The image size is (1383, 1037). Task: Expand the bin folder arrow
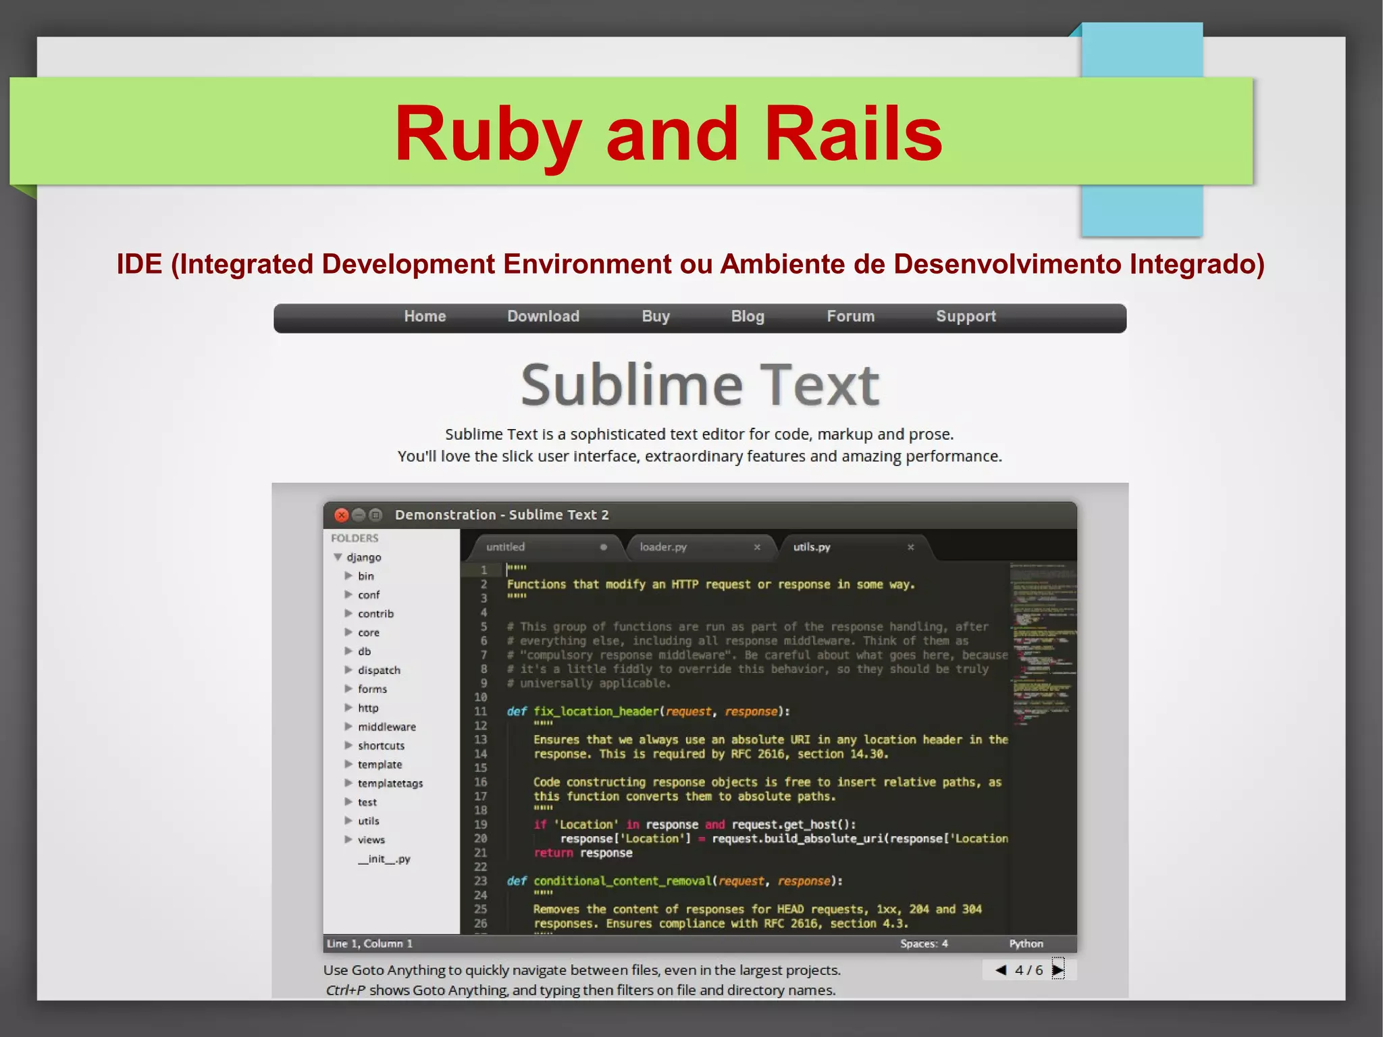(348, 576)
